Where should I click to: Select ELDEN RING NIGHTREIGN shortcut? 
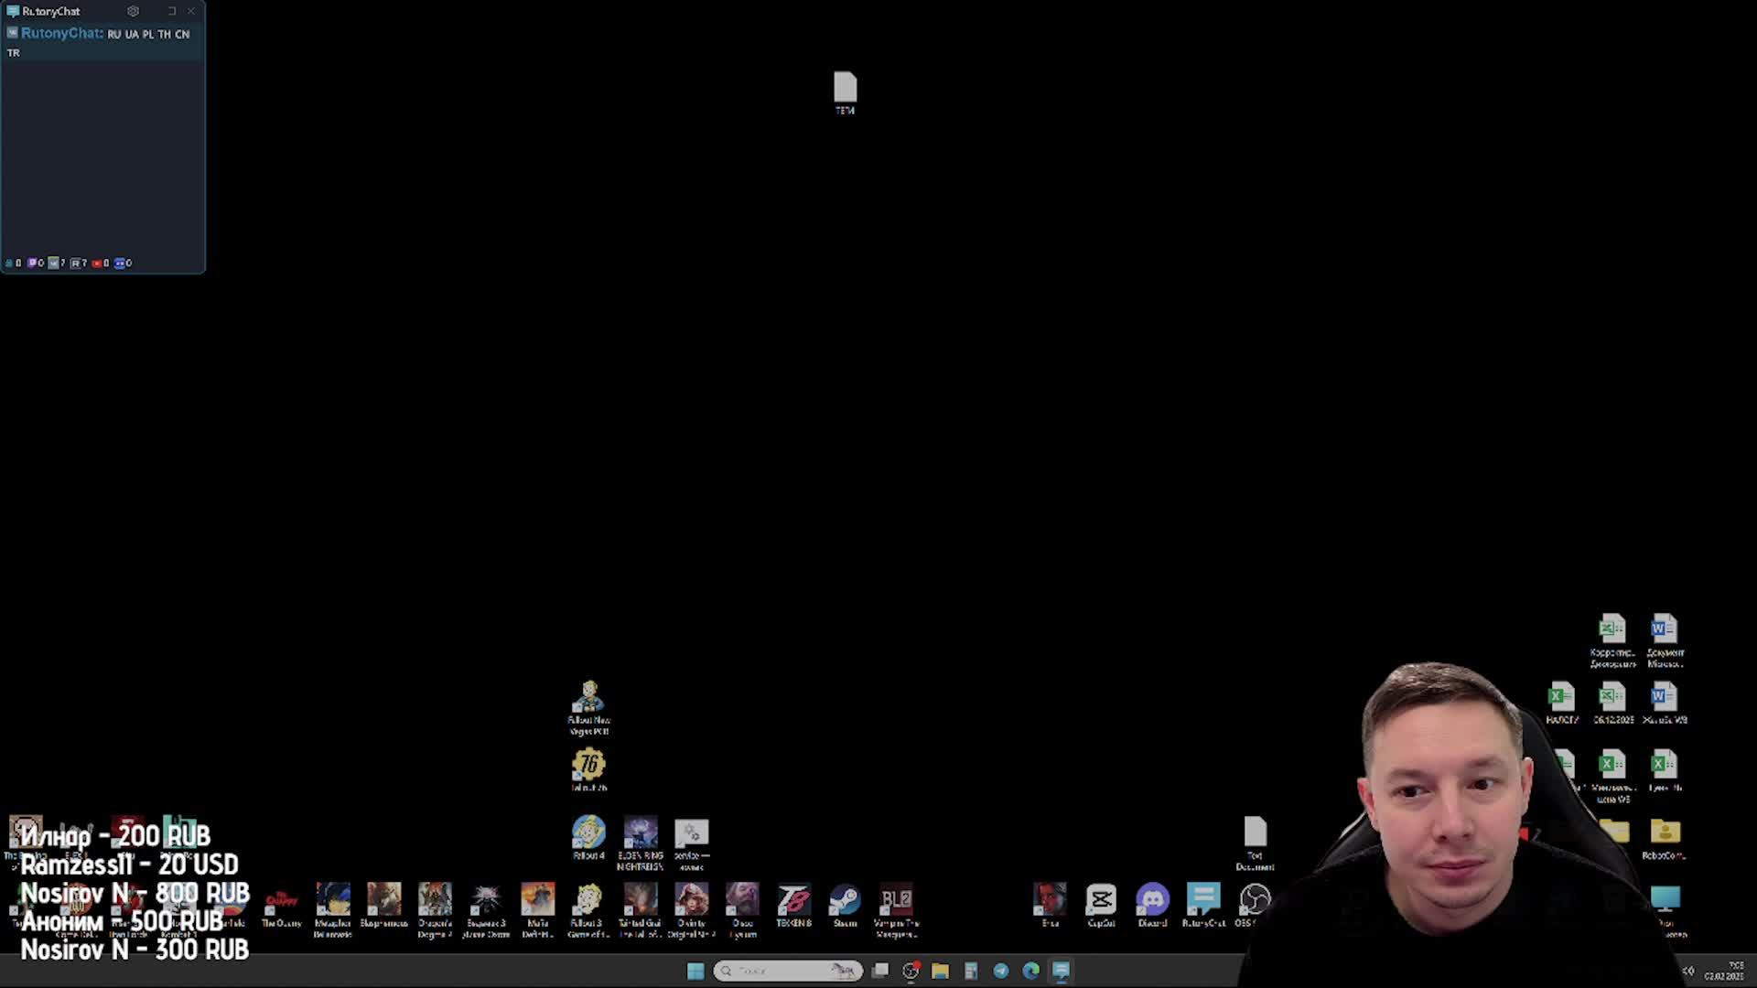[640, 834]
